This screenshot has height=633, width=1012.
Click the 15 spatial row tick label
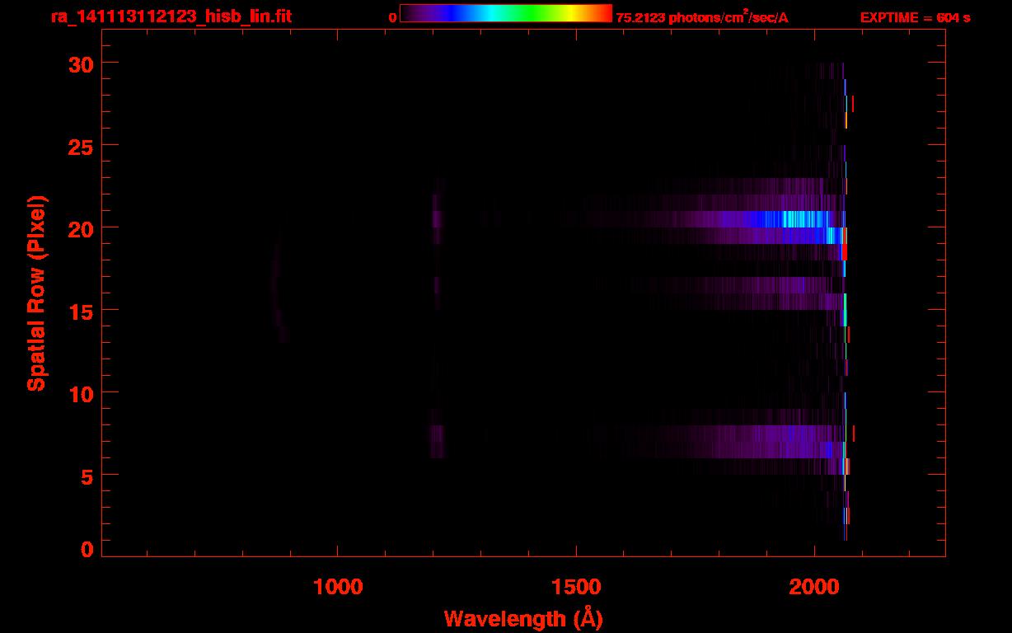[x=82, y=311]
